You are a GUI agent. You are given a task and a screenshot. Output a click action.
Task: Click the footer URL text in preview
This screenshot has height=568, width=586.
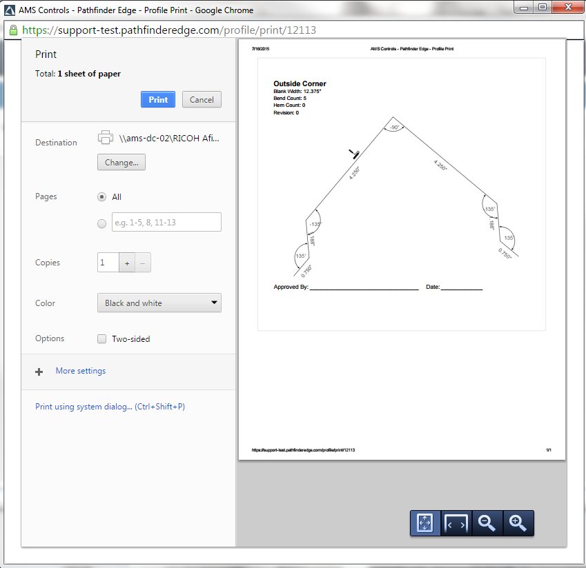click(303, 450)
